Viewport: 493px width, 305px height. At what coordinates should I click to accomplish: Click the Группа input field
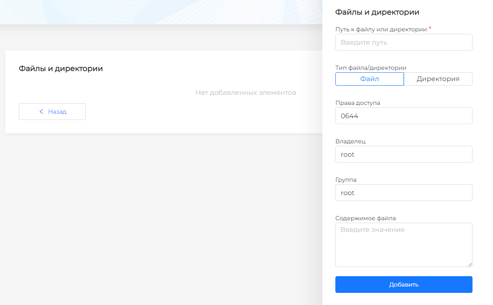pos(404,193)
